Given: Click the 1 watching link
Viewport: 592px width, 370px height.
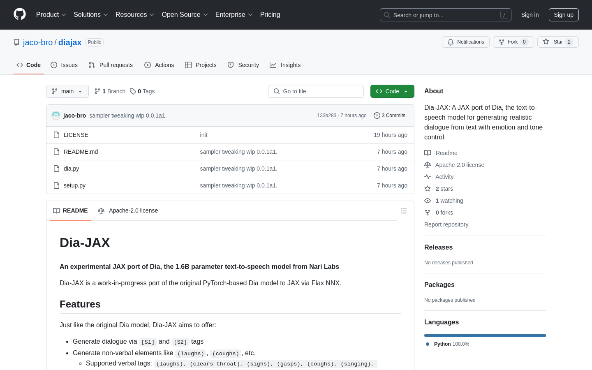Looking at the screenshot, I should 444,201.
